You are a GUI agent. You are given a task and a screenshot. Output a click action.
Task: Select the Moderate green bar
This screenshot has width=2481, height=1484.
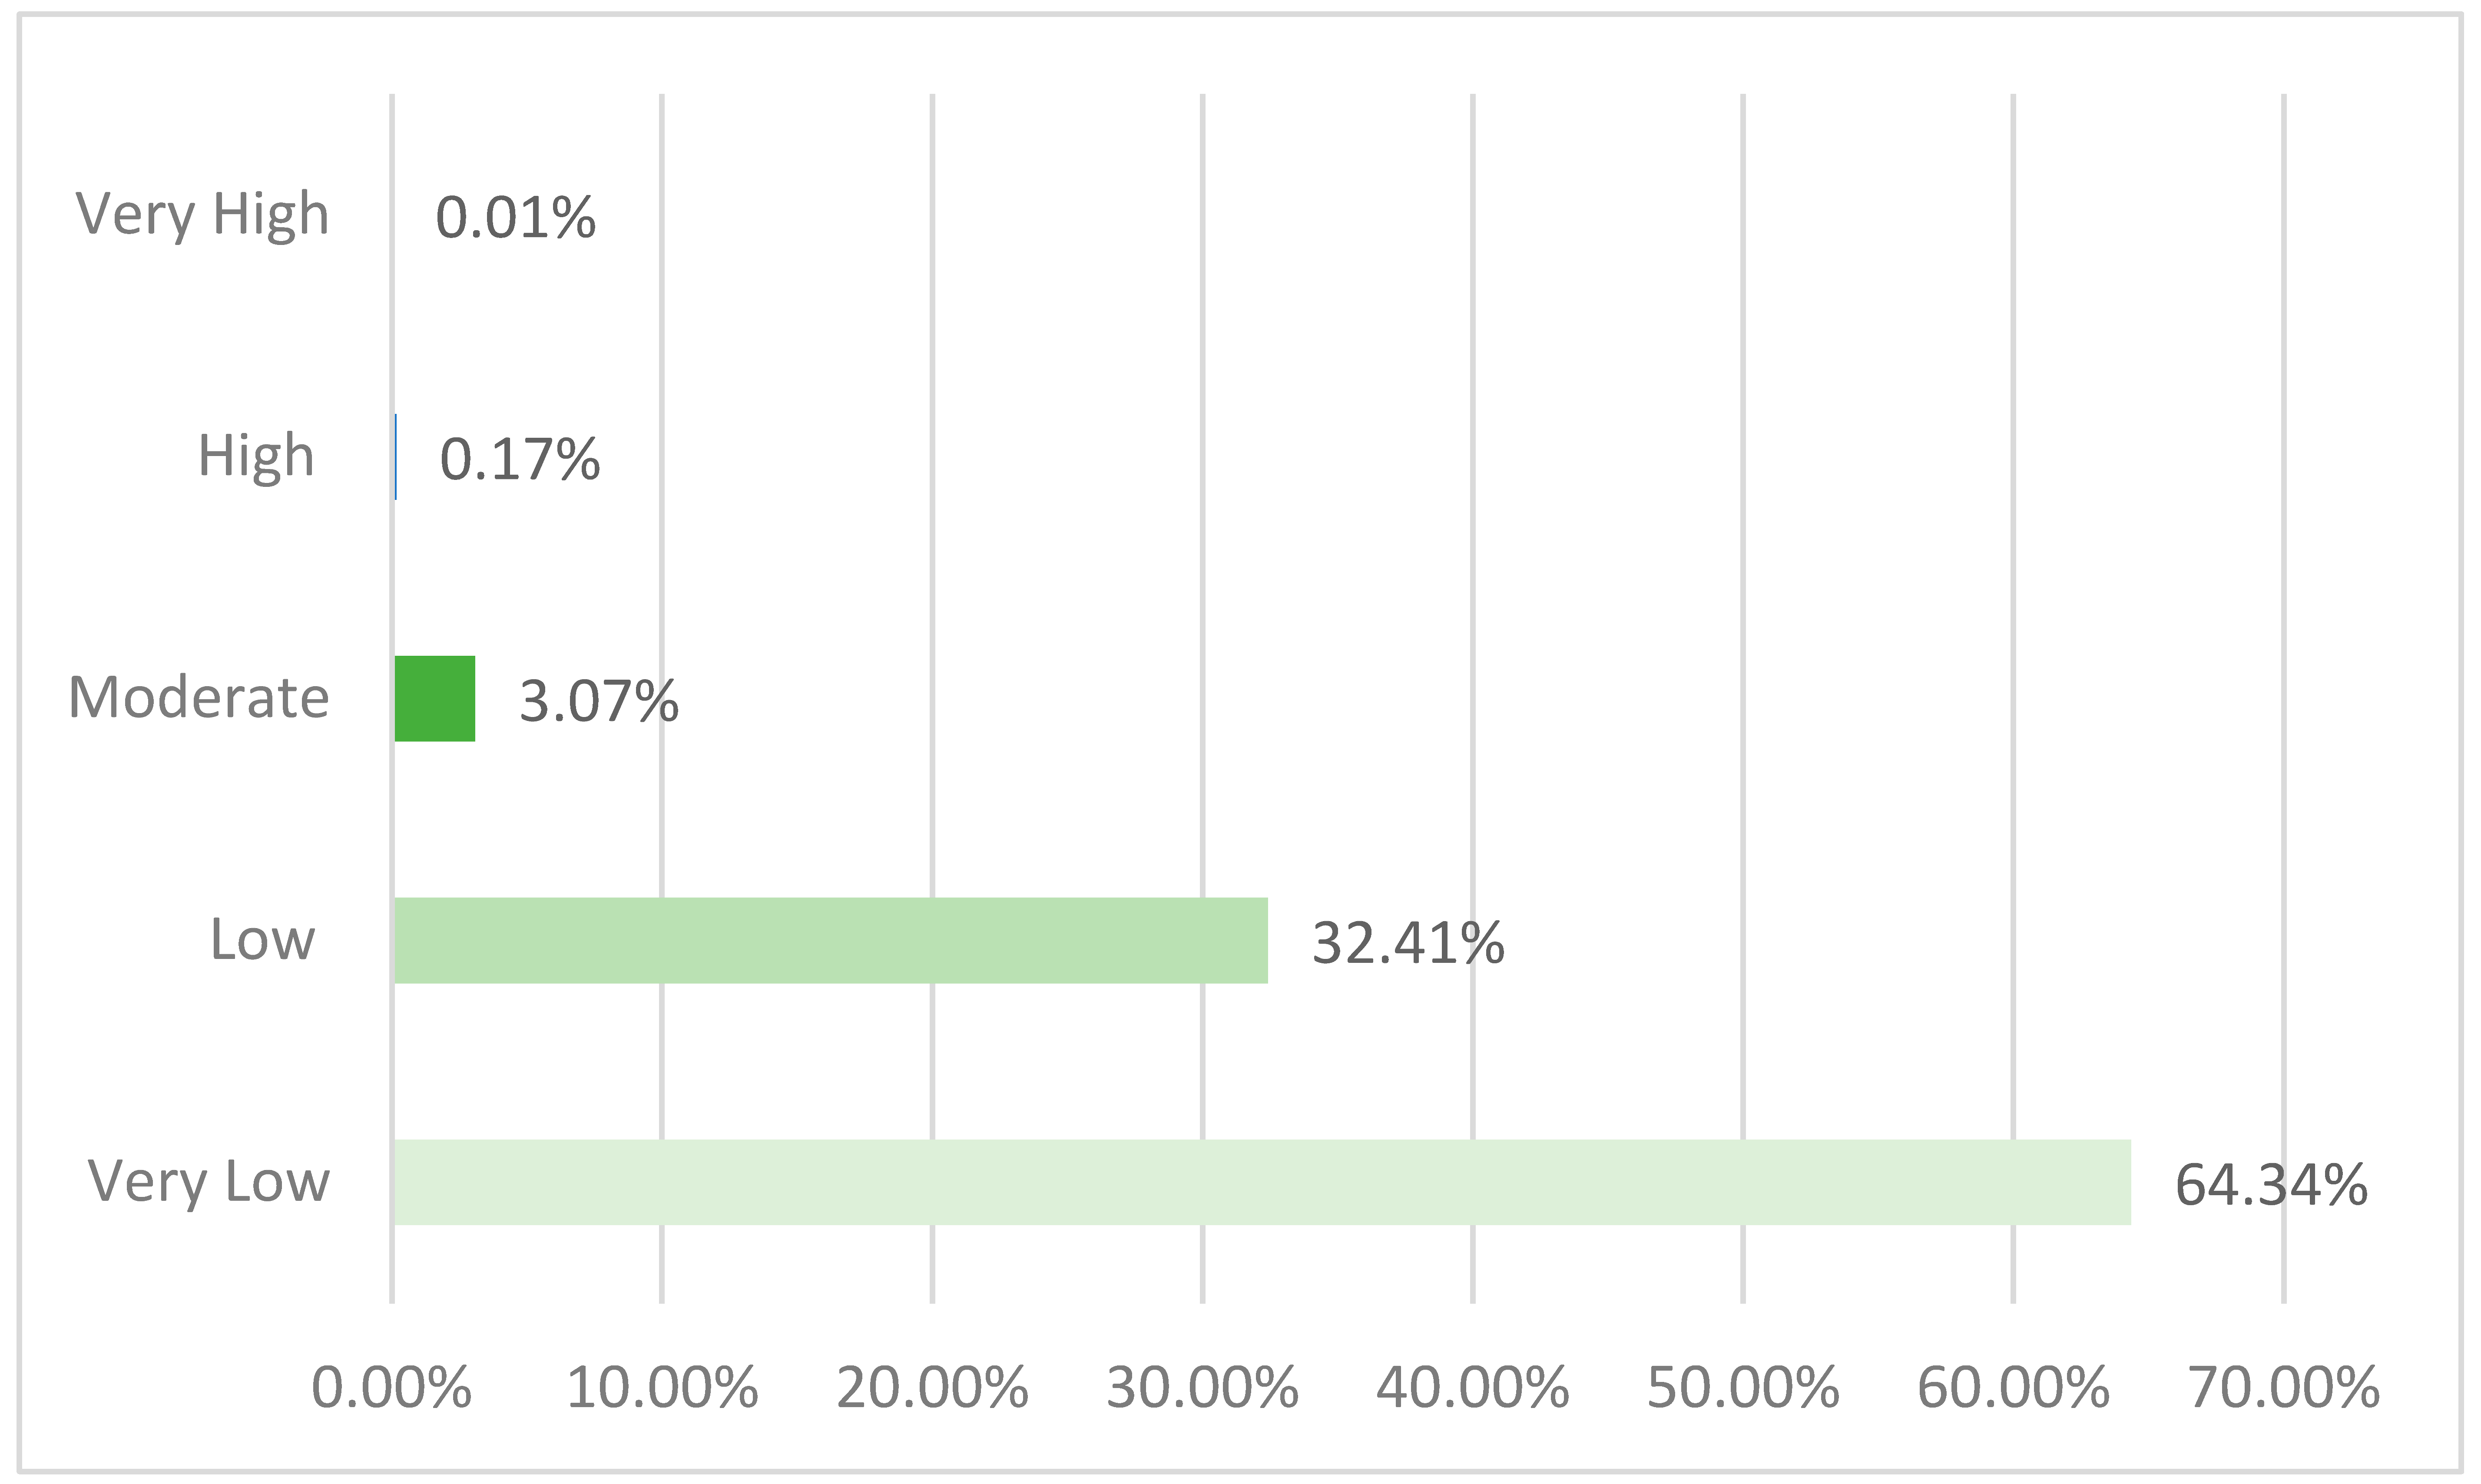(x=435, y=699)
